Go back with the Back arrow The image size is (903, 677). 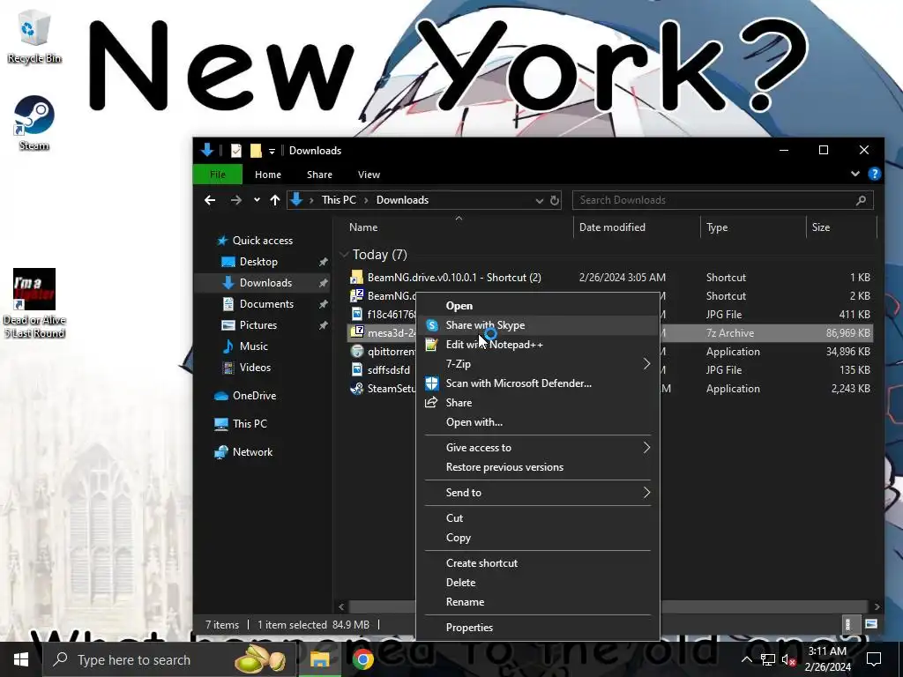click(210, 200)
